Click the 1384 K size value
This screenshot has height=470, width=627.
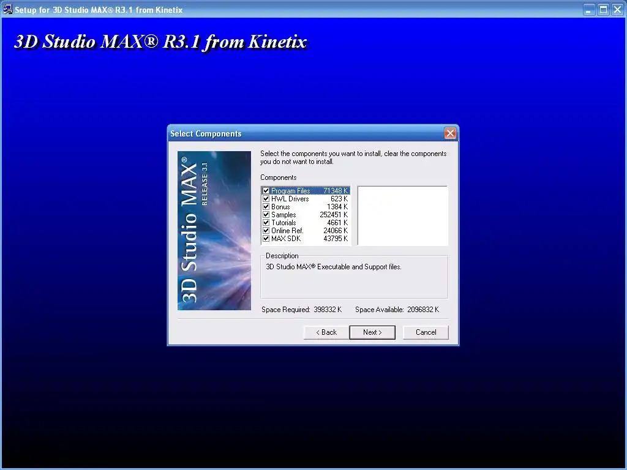337,207
